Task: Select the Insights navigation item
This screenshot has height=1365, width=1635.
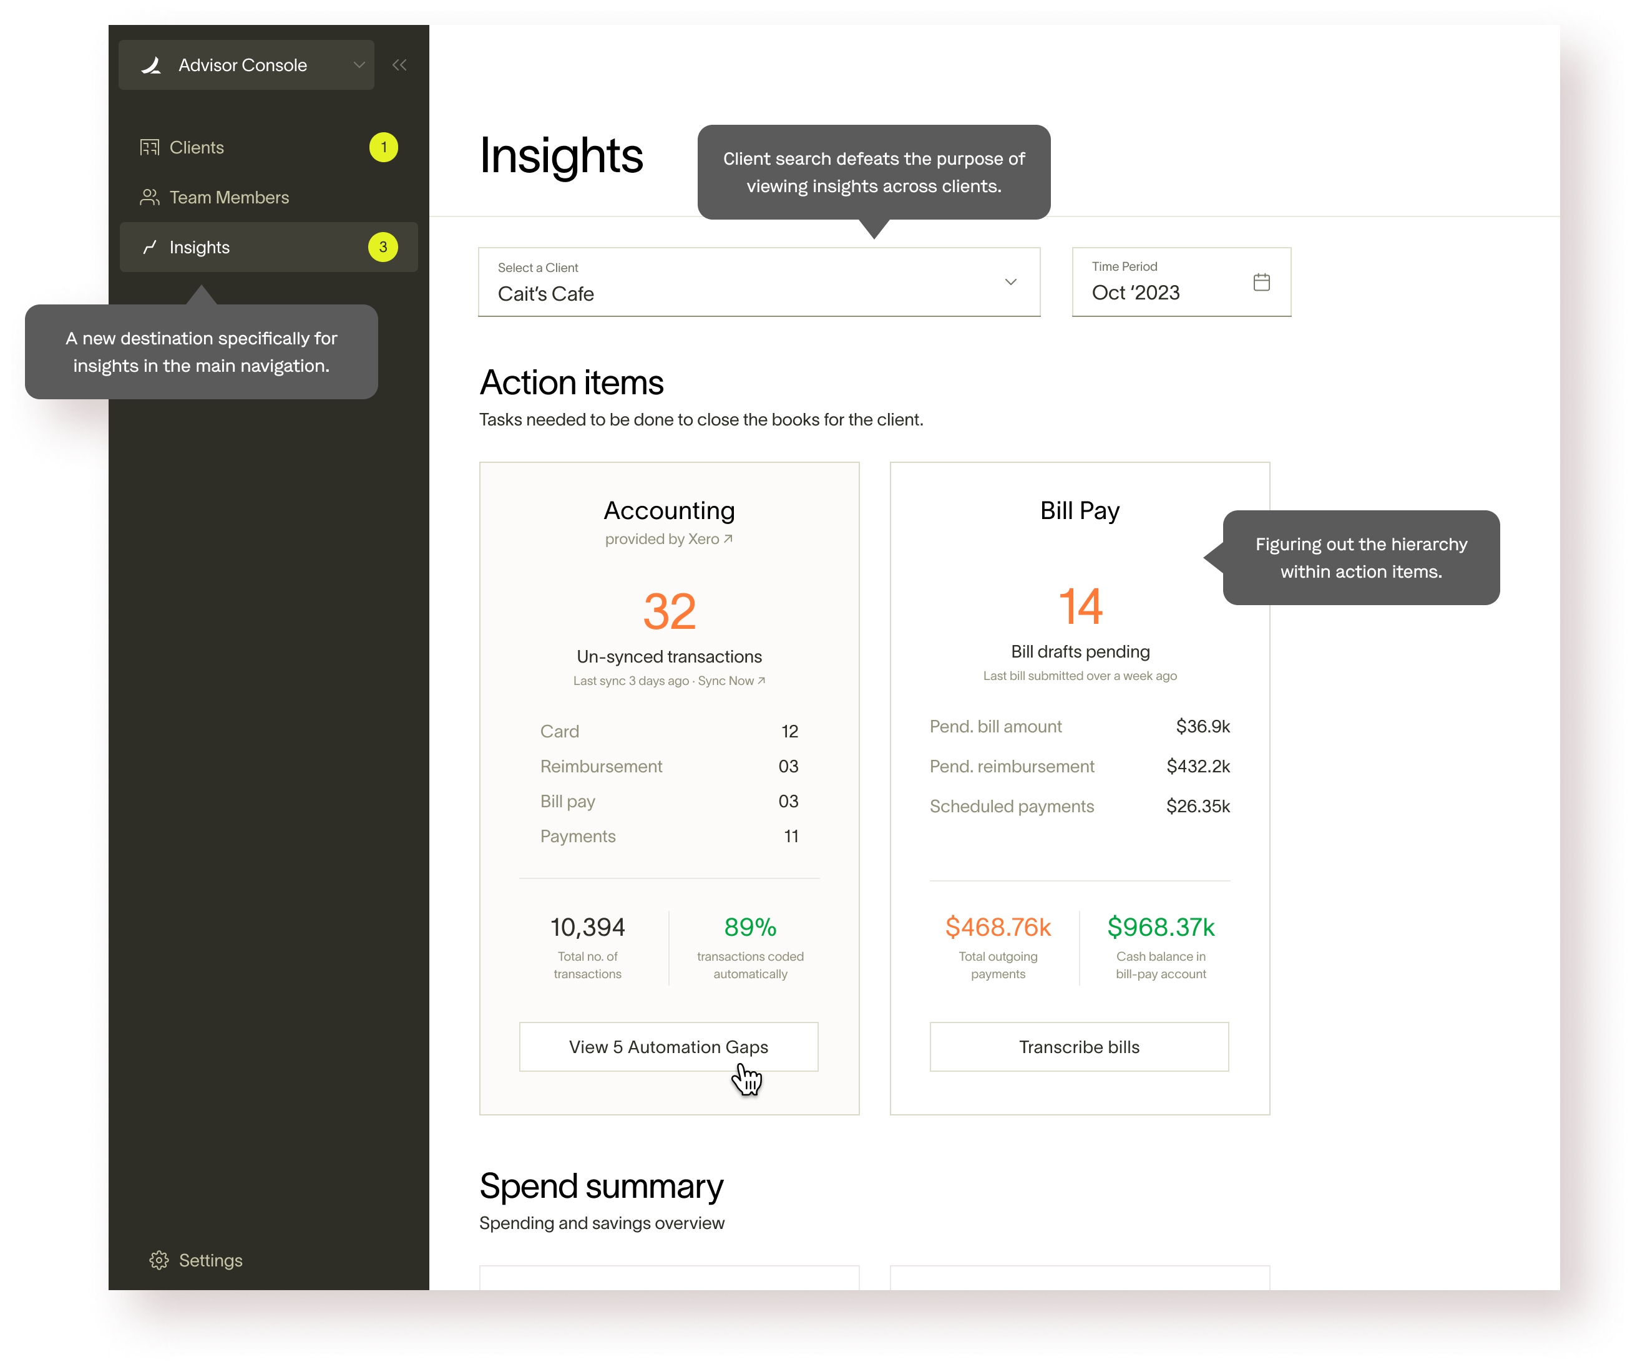Action: point(199,248)
